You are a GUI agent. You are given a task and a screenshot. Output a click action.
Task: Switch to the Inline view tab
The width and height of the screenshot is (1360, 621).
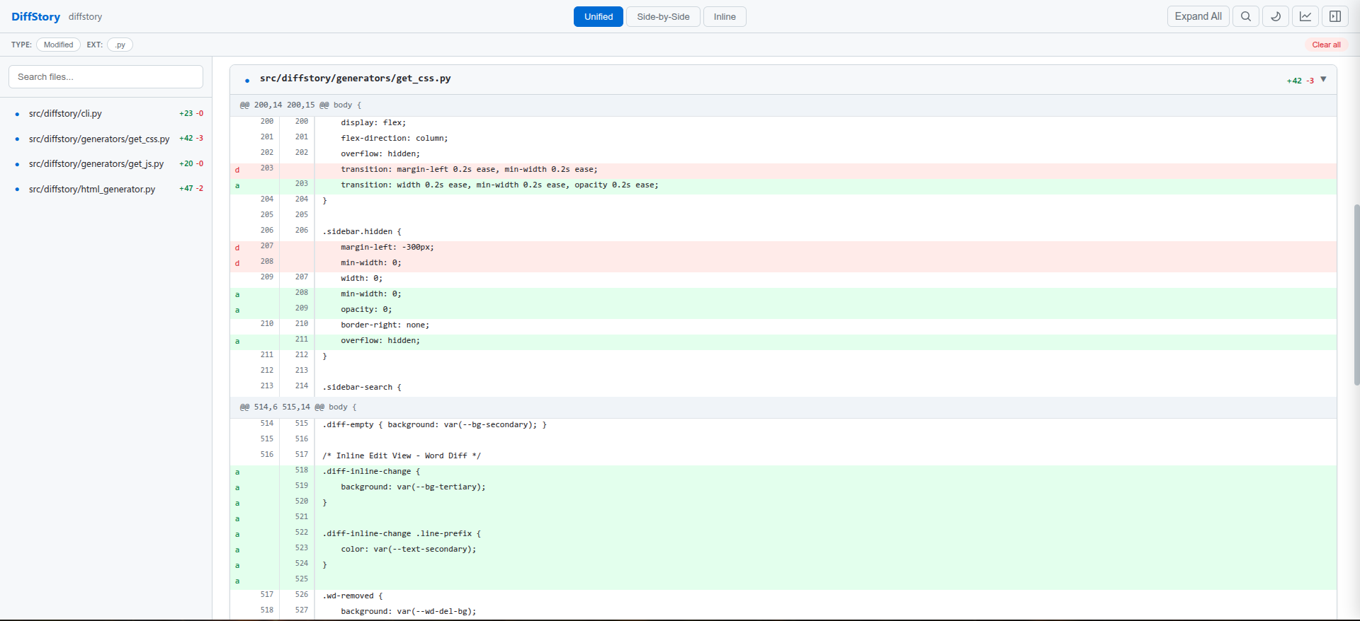(x=725, y=16)
